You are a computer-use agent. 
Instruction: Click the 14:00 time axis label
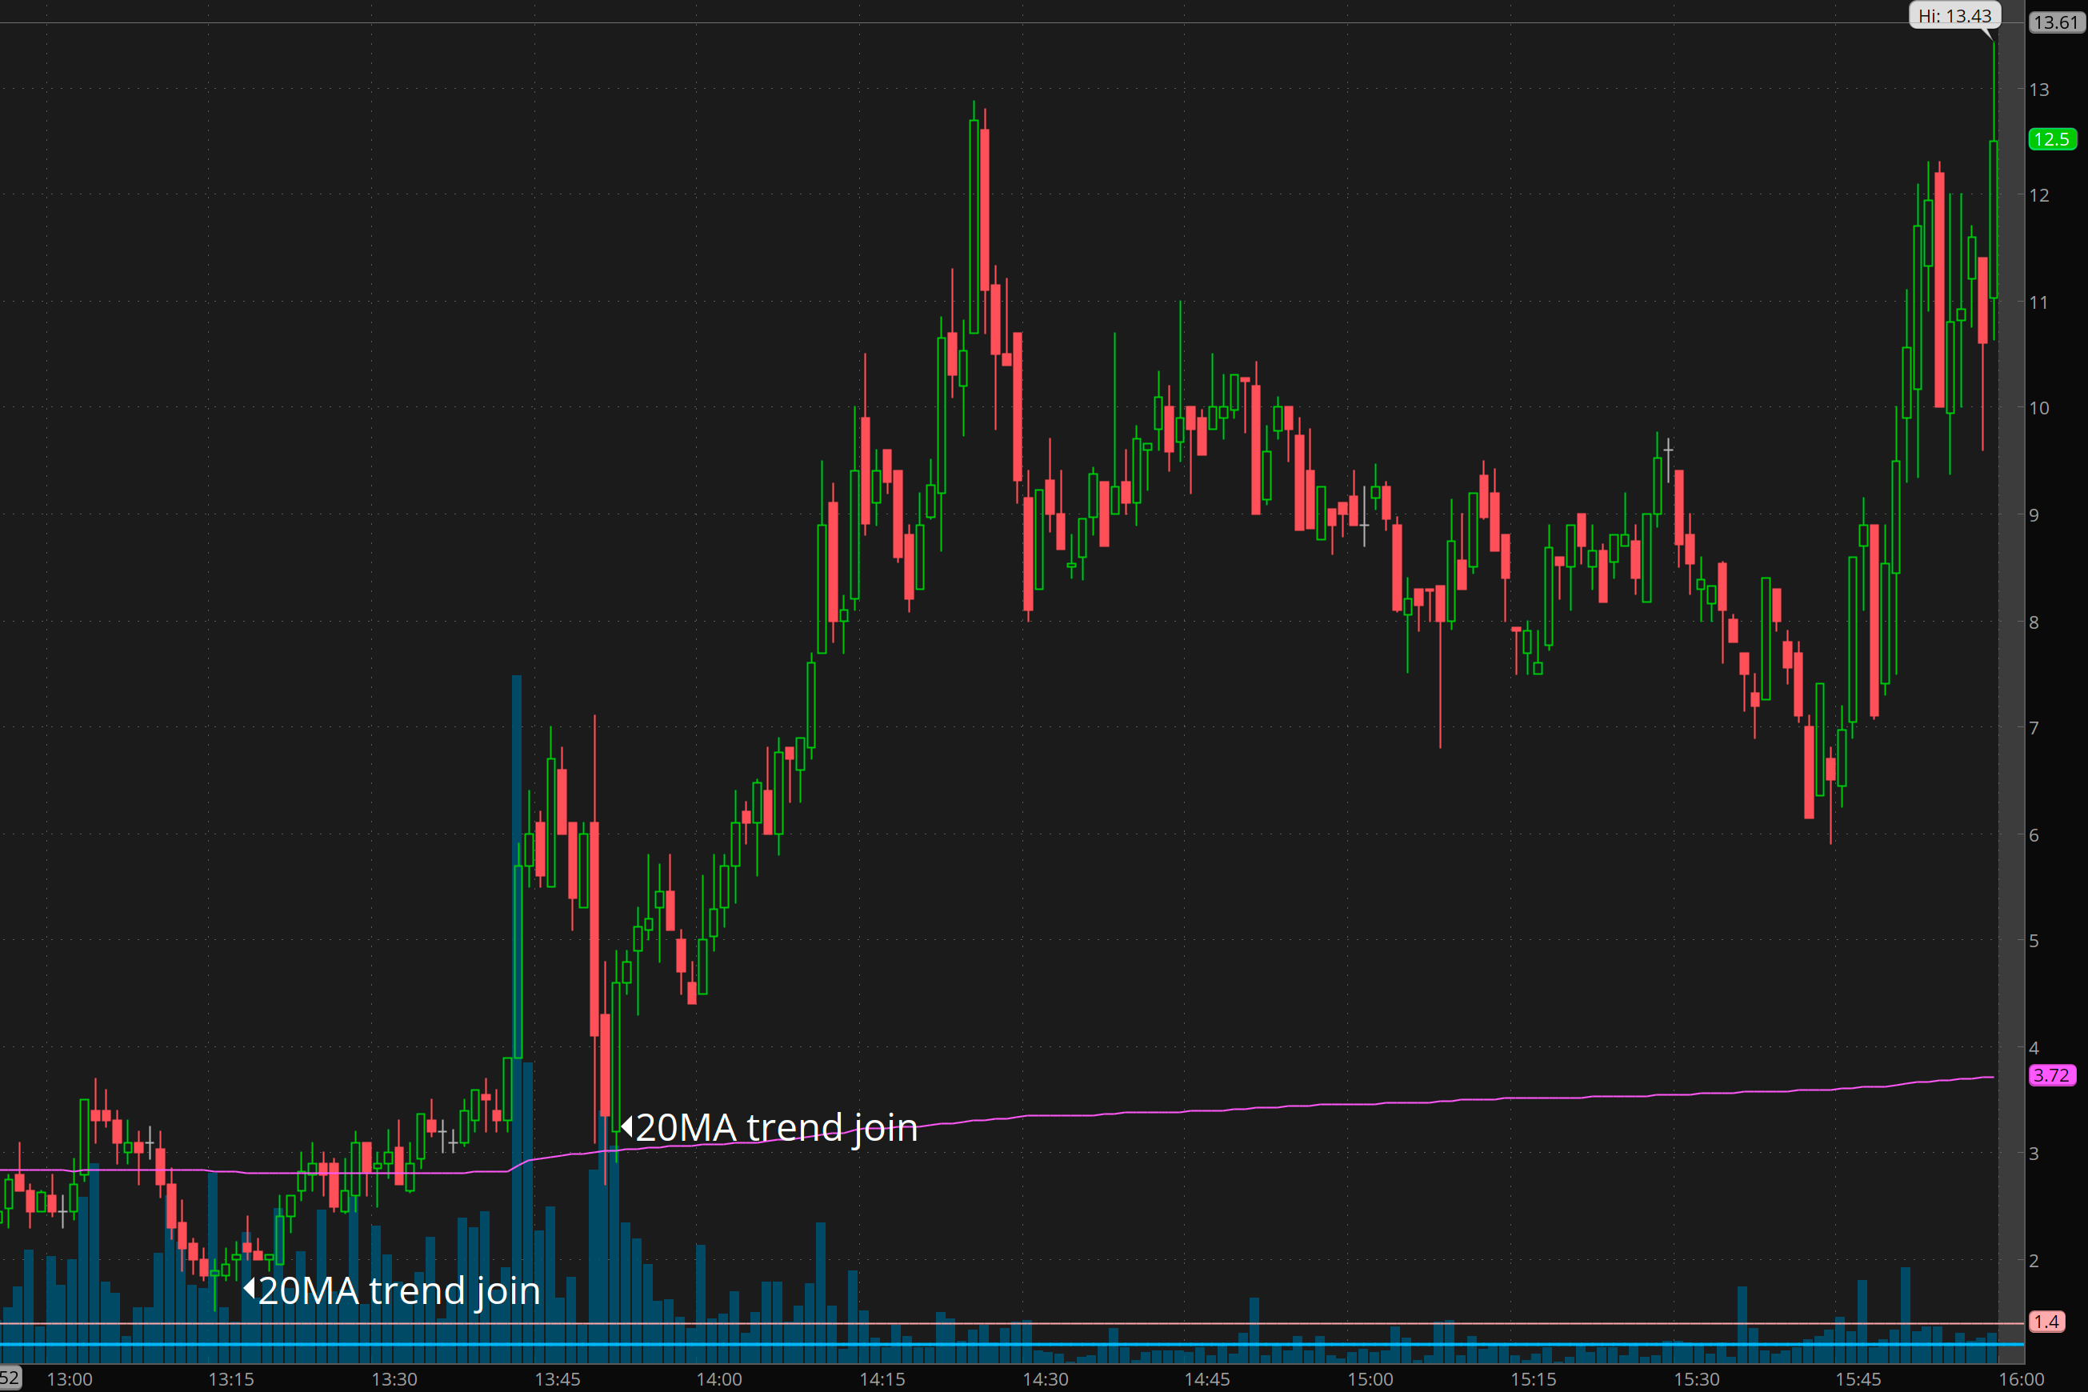click(x=719, y=1378)
